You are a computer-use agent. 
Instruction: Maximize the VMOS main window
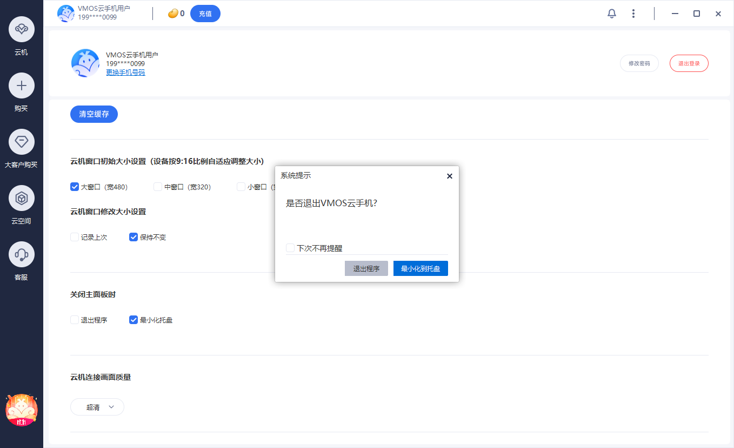pyautogui.click(x=697, y=14)
